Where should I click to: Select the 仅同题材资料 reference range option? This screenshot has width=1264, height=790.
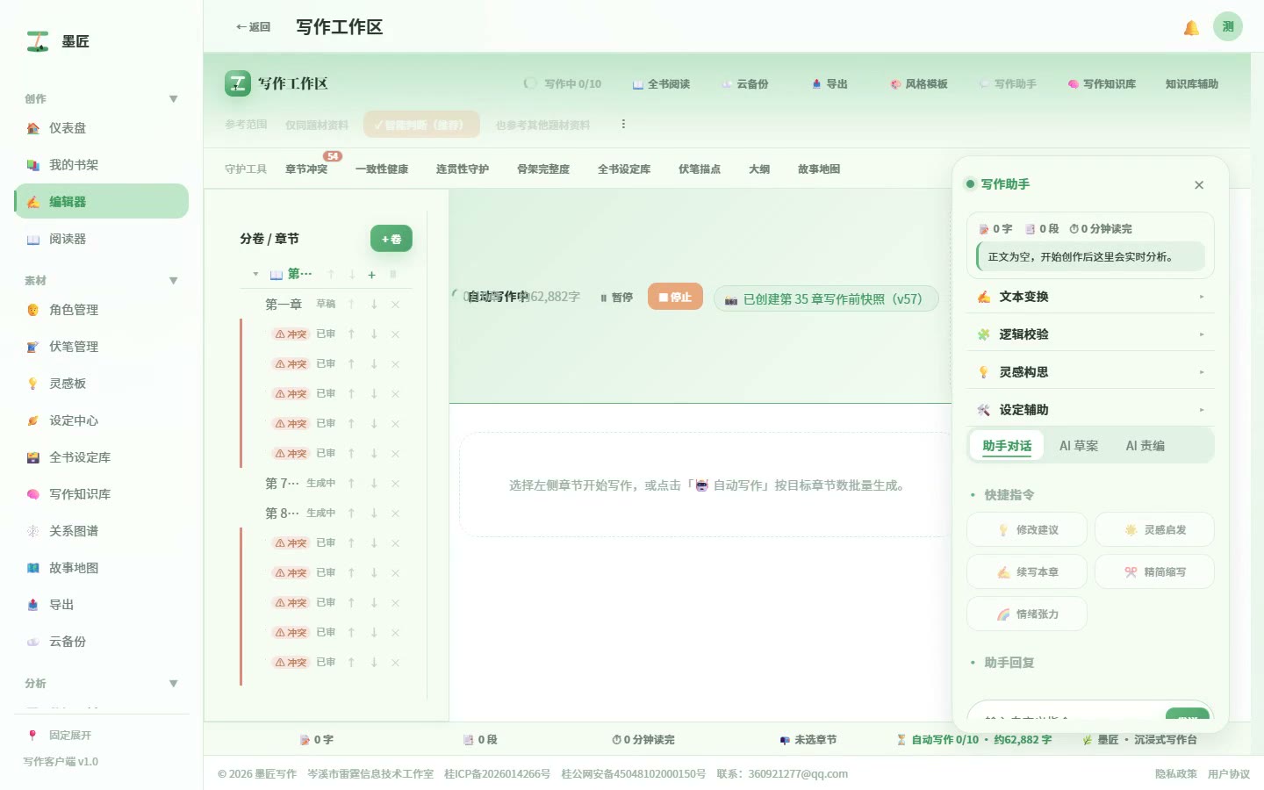317,125
